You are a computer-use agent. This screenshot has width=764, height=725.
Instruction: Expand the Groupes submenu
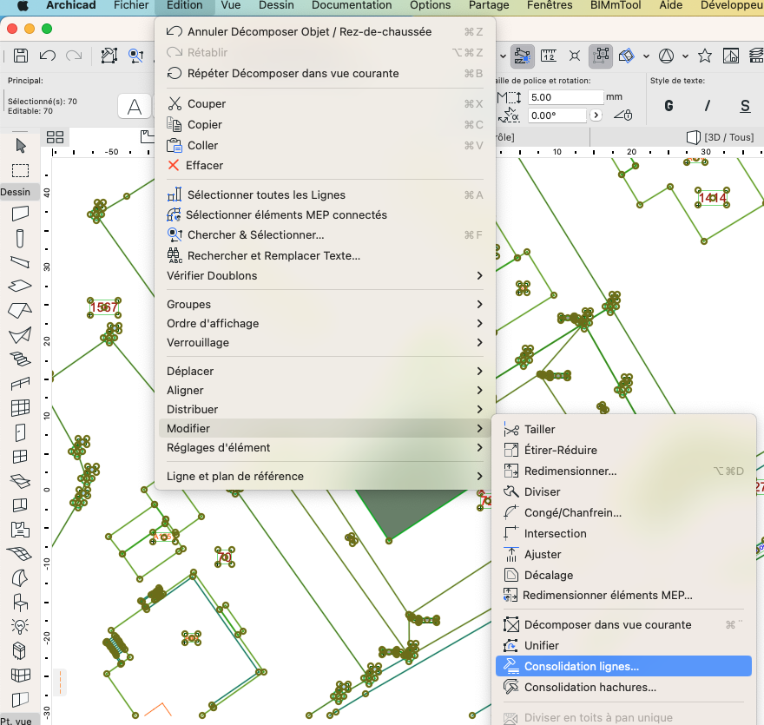[325, 304]
